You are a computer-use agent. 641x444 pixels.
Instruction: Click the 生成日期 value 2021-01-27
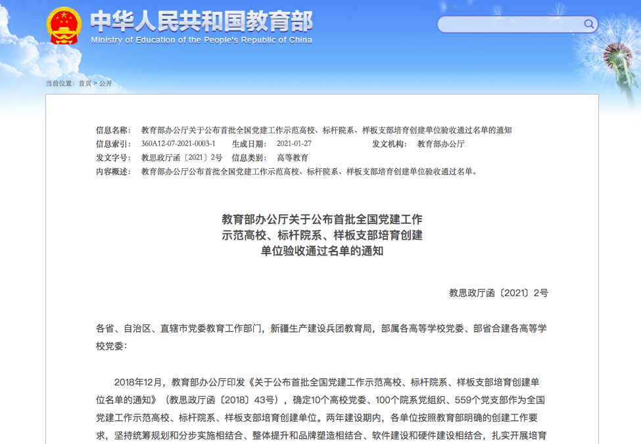(x=294, y=144)
